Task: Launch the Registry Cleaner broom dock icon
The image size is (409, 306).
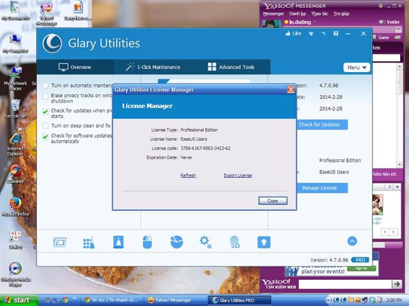Action: pos(89,242)
